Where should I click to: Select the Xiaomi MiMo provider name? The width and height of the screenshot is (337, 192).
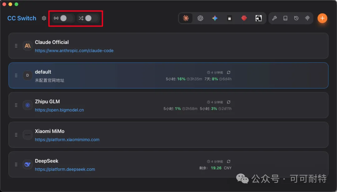[50, 131]
